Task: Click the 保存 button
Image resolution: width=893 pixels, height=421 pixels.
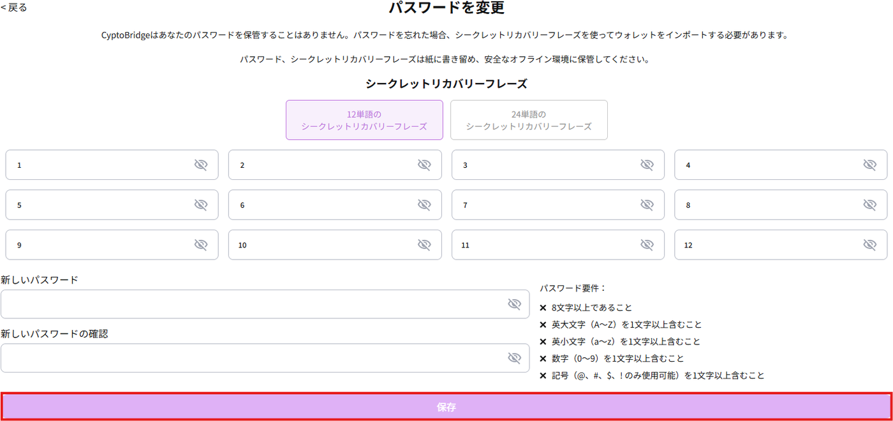Action: 447,407
